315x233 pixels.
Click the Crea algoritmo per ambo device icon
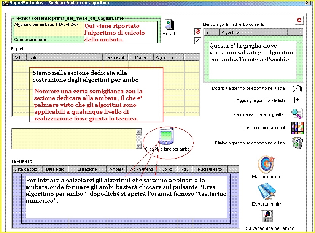click(x=166, y=136)
